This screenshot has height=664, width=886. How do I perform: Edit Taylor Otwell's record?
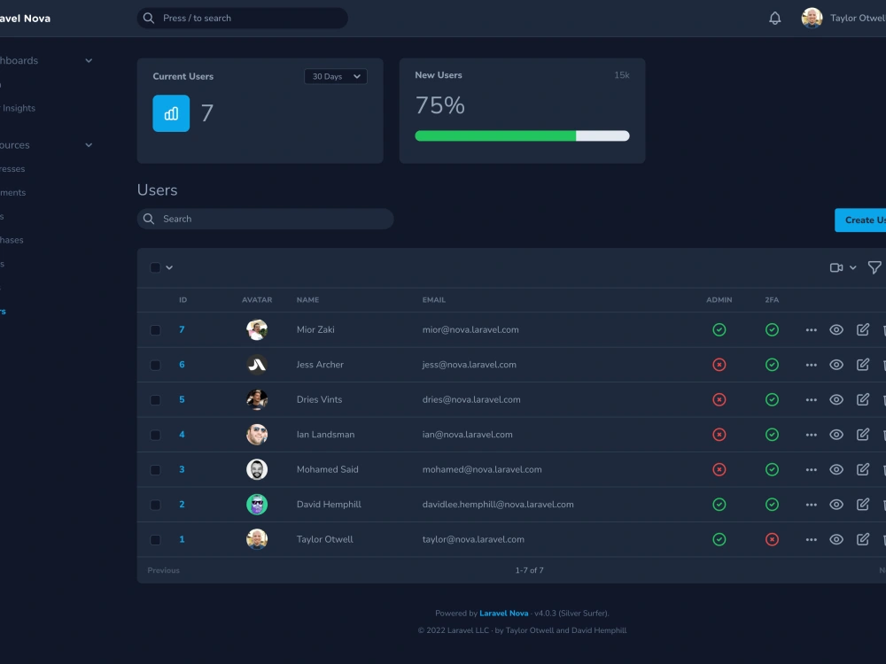pyautogui.click(x=863, y=539)
